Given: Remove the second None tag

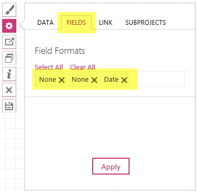Looking at the screenshot, I should (94, 80).
